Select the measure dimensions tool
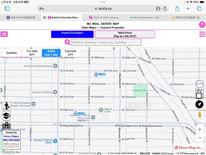 tap(200, 95)
